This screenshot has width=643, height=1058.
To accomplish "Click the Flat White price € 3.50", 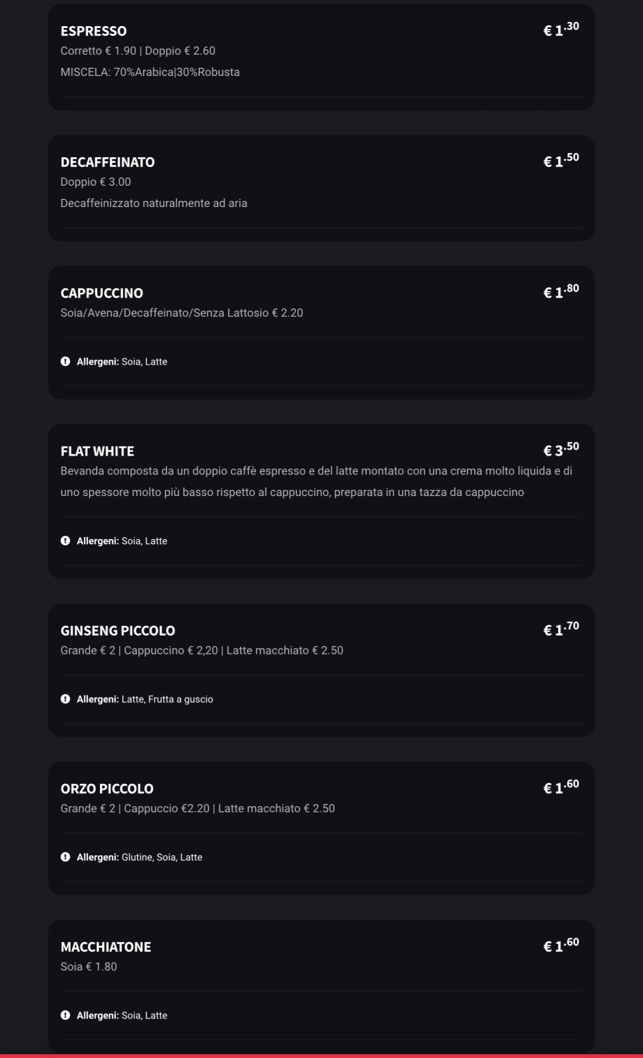I will [x=561, y=450].
